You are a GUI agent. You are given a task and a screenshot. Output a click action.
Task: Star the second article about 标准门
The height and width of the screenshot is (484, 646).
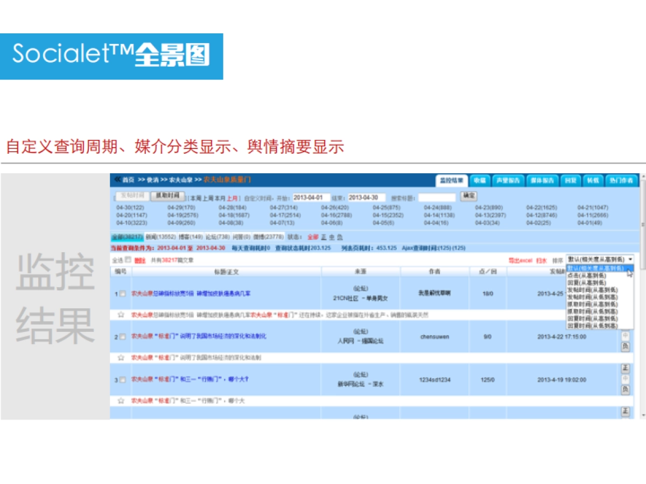[x=121, y=358]
